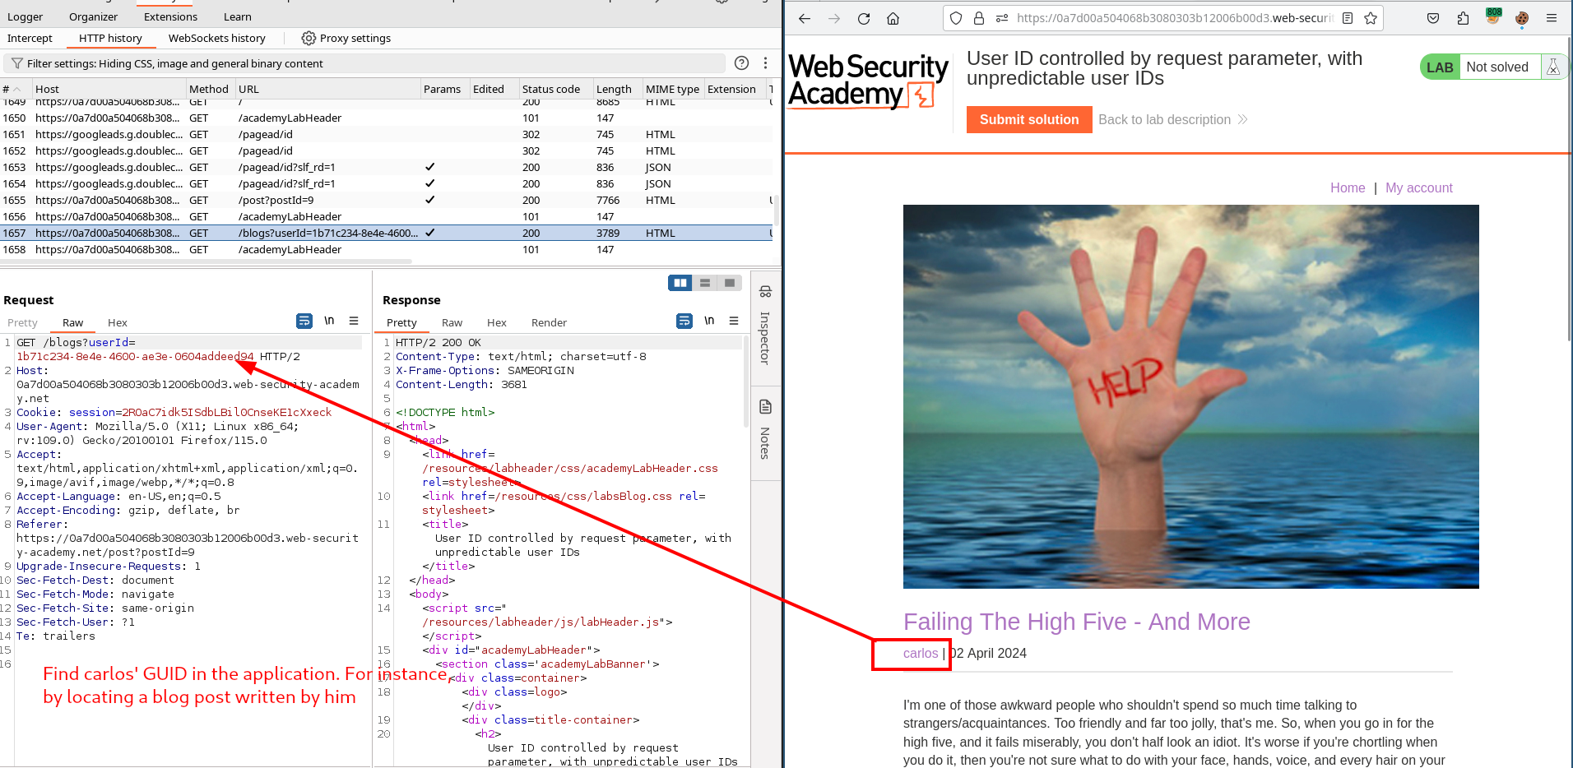Click the browser page vertical scrollbar
The width and height of the screenshot is (1573, 768).
click(x=1570, y=189)
